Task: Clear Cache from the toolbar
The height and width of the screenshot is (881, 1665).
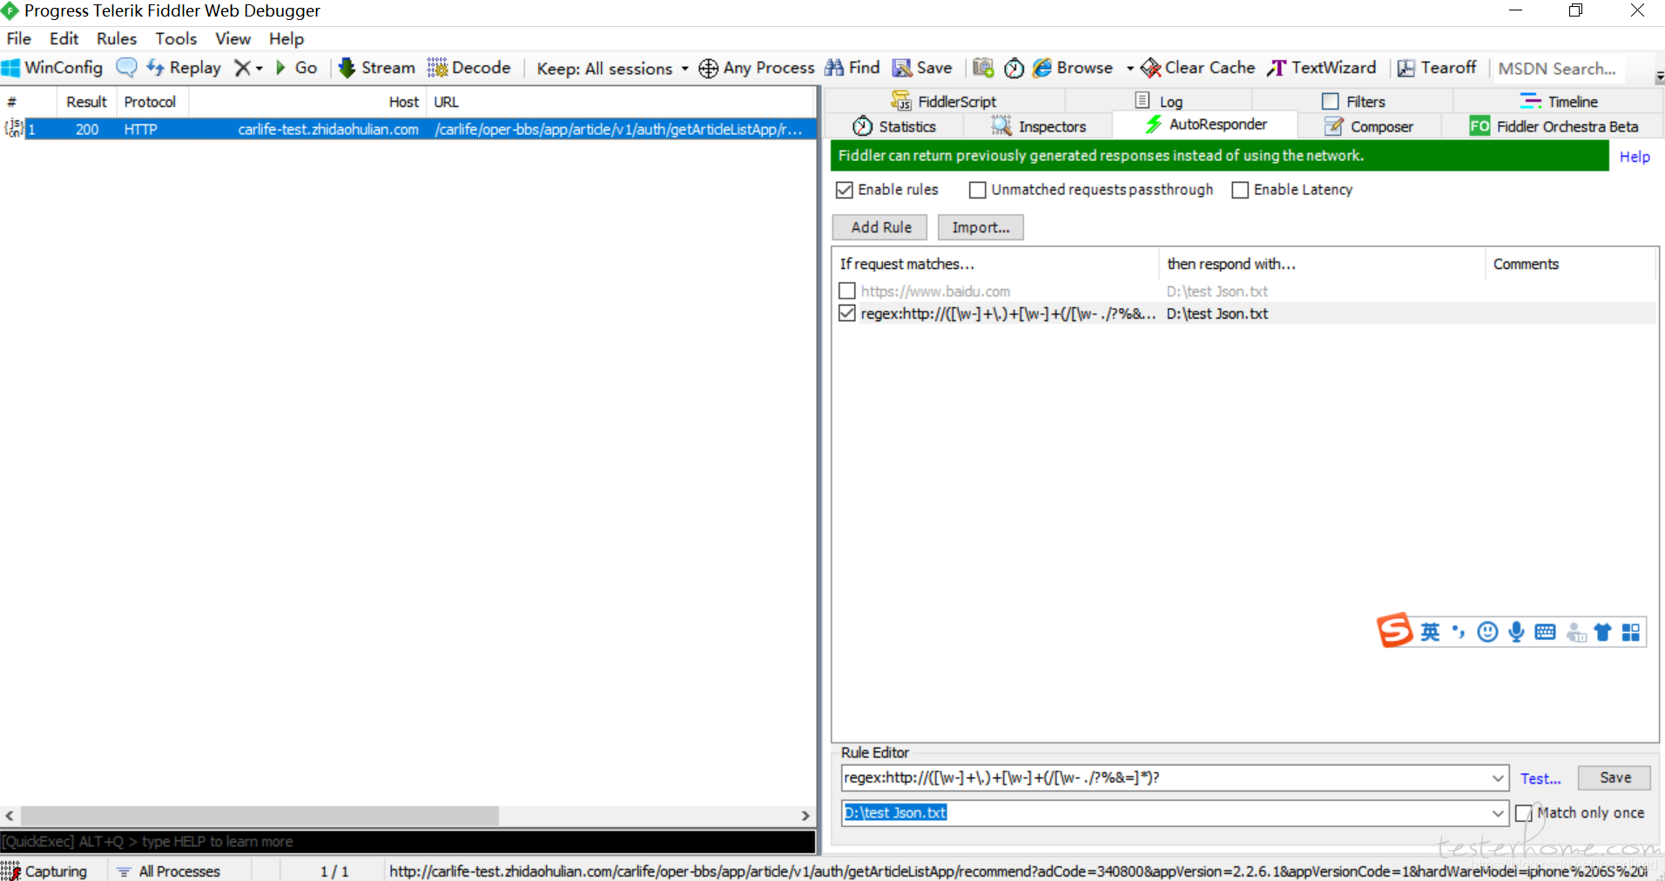Action: tap(1198, 68)
